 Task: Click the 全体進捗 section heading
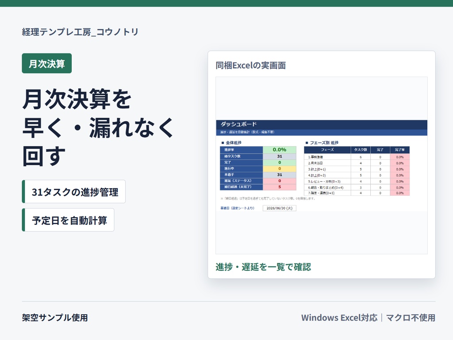pos(231,143)
